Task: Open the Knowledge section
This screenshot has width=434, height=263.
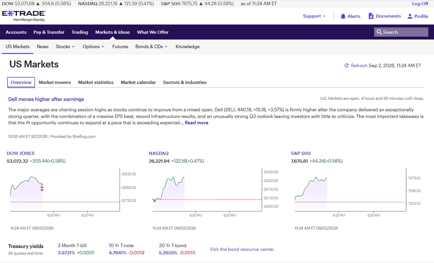Action: pos(188,46)
